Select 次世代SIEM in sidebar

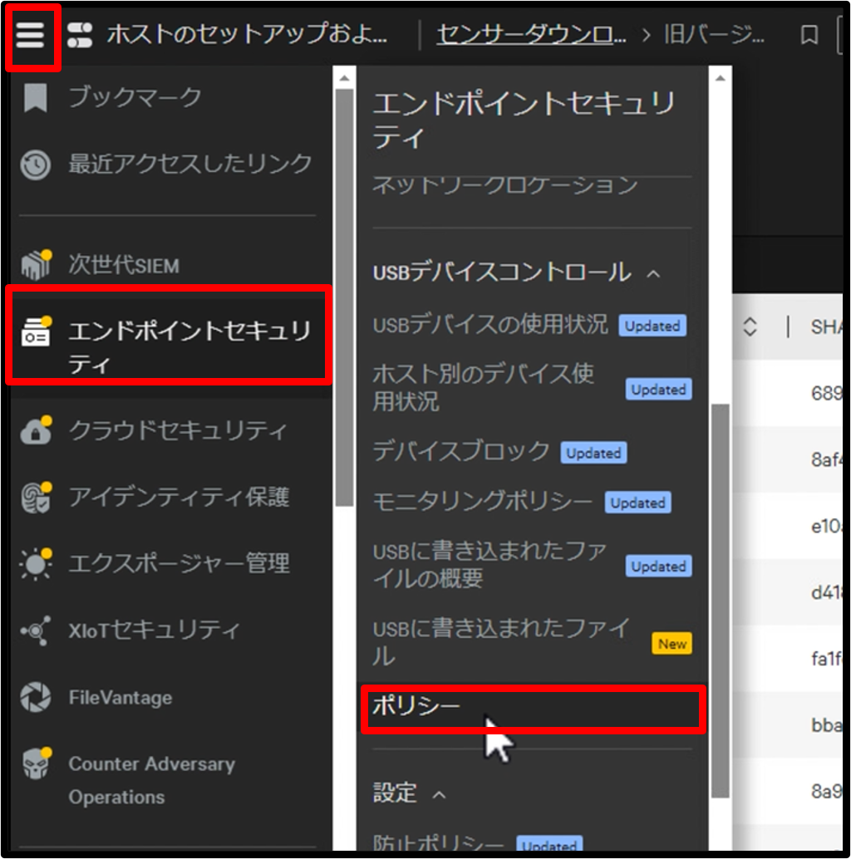124,265
